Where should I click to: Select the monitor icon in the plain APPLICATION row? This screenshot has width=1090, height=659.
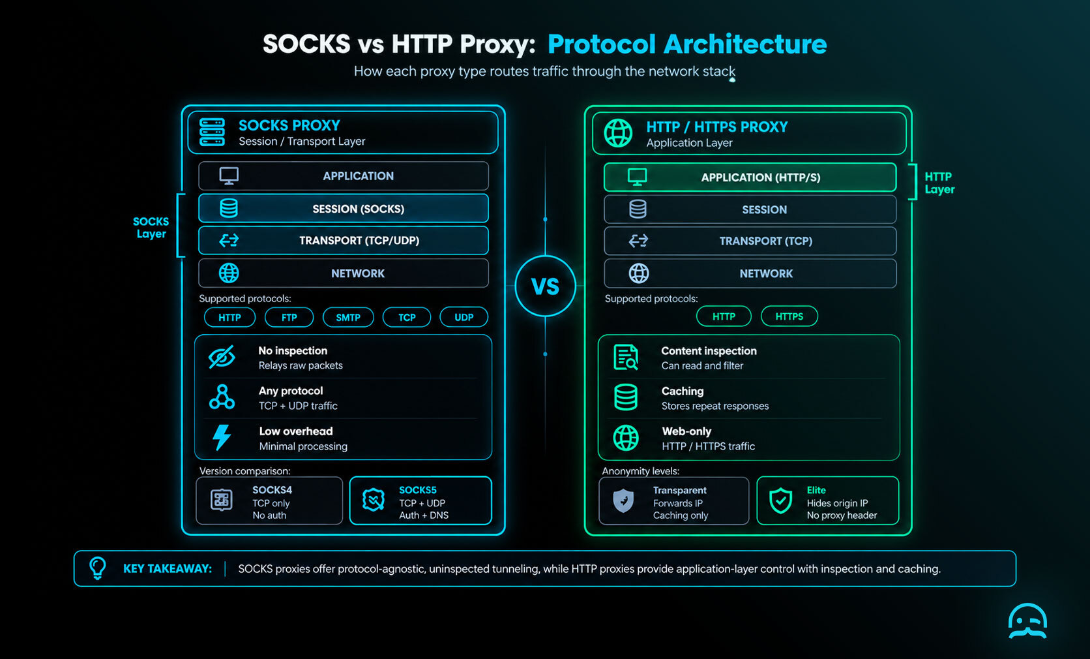(x=229, y=176)
